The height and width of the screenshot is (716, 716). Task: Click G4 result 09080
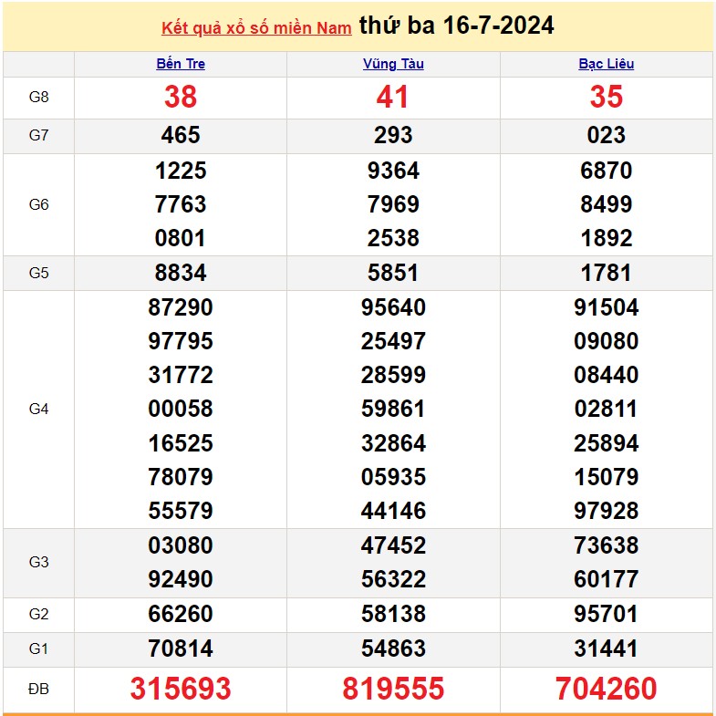click(x=606, y=341)
